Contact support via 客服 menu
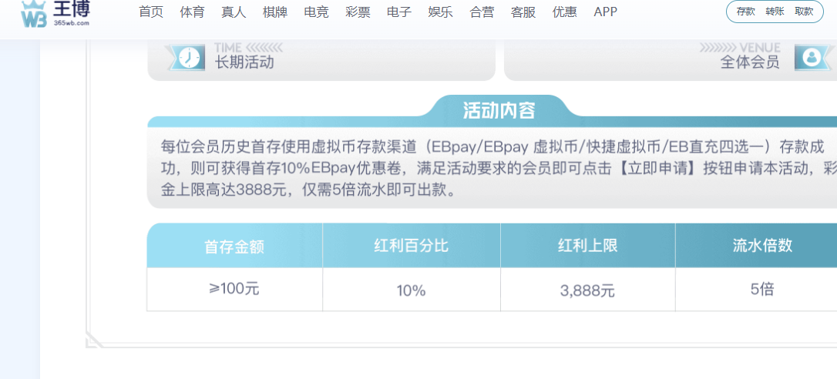 (523, 12)
